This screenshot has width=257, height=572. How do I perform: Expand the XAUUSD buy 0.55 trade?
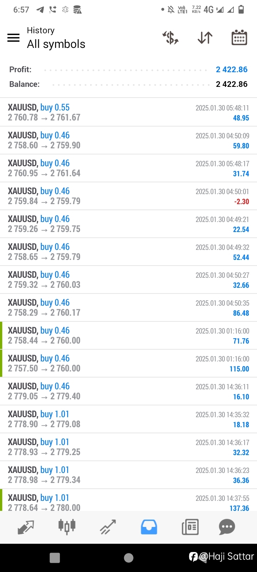pos(128,112)
